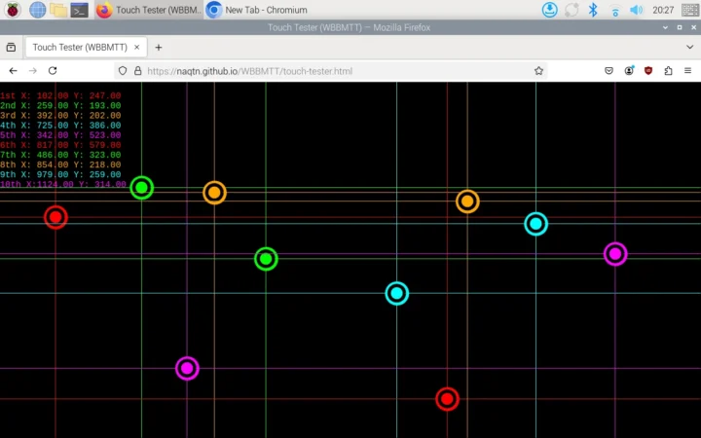Open the file manager folder icon

point(58,10)
